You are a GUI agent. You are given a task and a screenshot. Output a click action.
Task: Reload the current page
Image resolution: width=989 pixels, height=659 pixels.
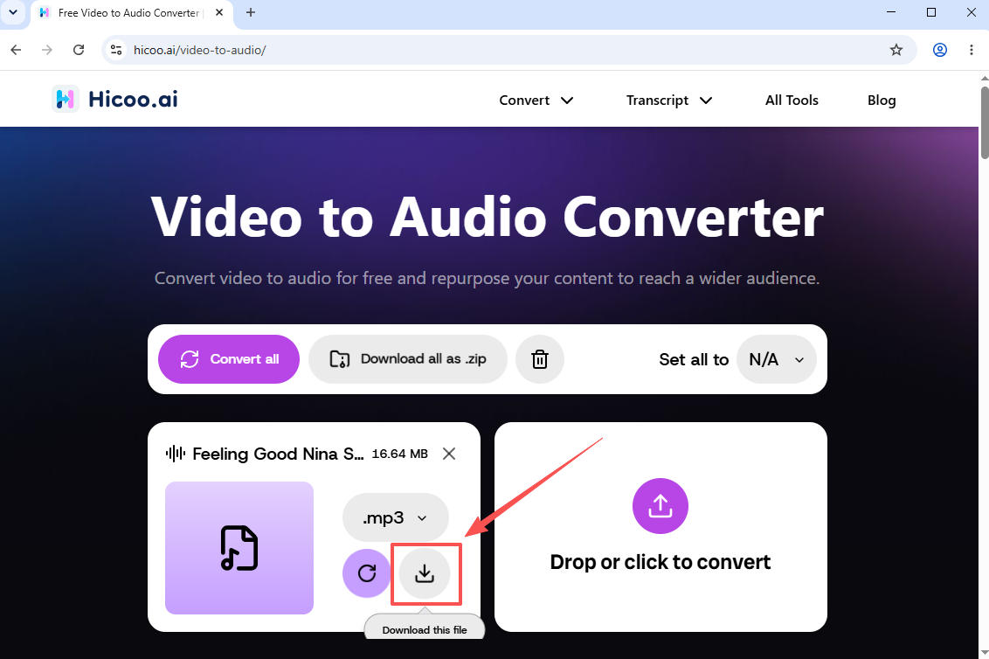pyautogui.click(x=79, y=50)
